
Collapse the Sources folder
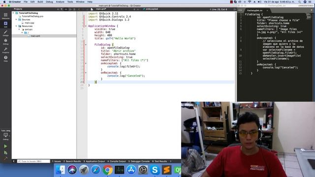coord(16,20)
